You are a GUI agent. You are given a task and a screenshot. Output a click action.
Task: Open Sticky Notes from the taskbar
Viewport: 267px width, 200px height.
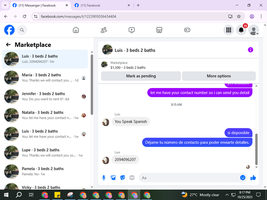pos(57,195)
